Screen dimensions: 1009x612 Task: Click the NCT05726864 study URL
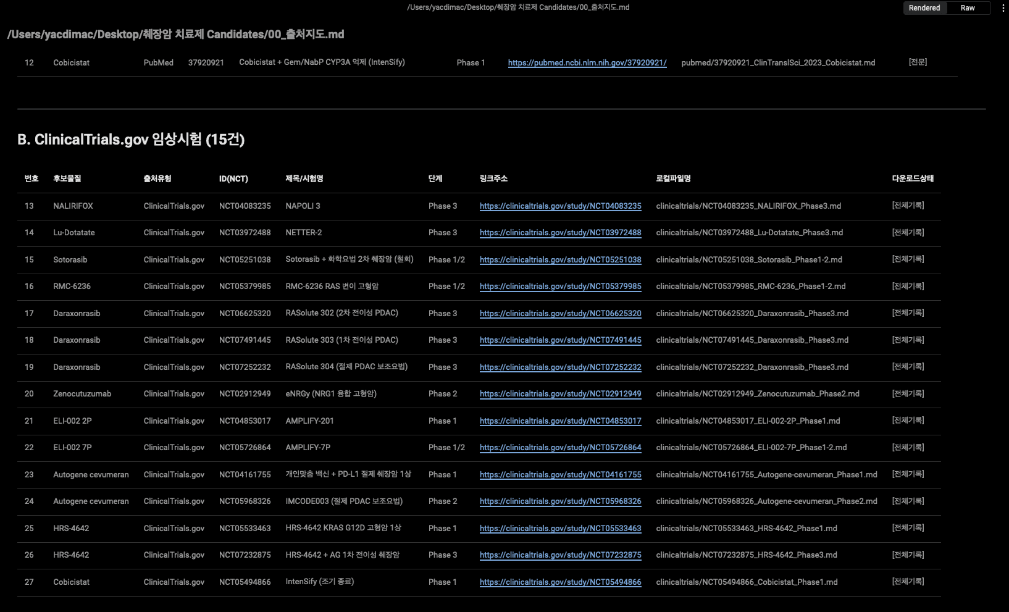561,448
